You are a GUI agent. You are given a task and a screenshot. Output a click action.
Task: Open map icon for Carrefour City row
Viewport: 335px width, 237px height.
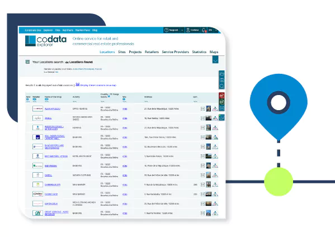click(x=215, y=184)
